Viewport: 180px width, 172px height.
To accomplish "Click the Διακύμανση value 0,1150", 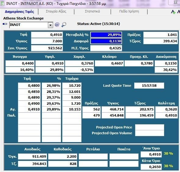I will pyautogui.click(x=166, y=63).
